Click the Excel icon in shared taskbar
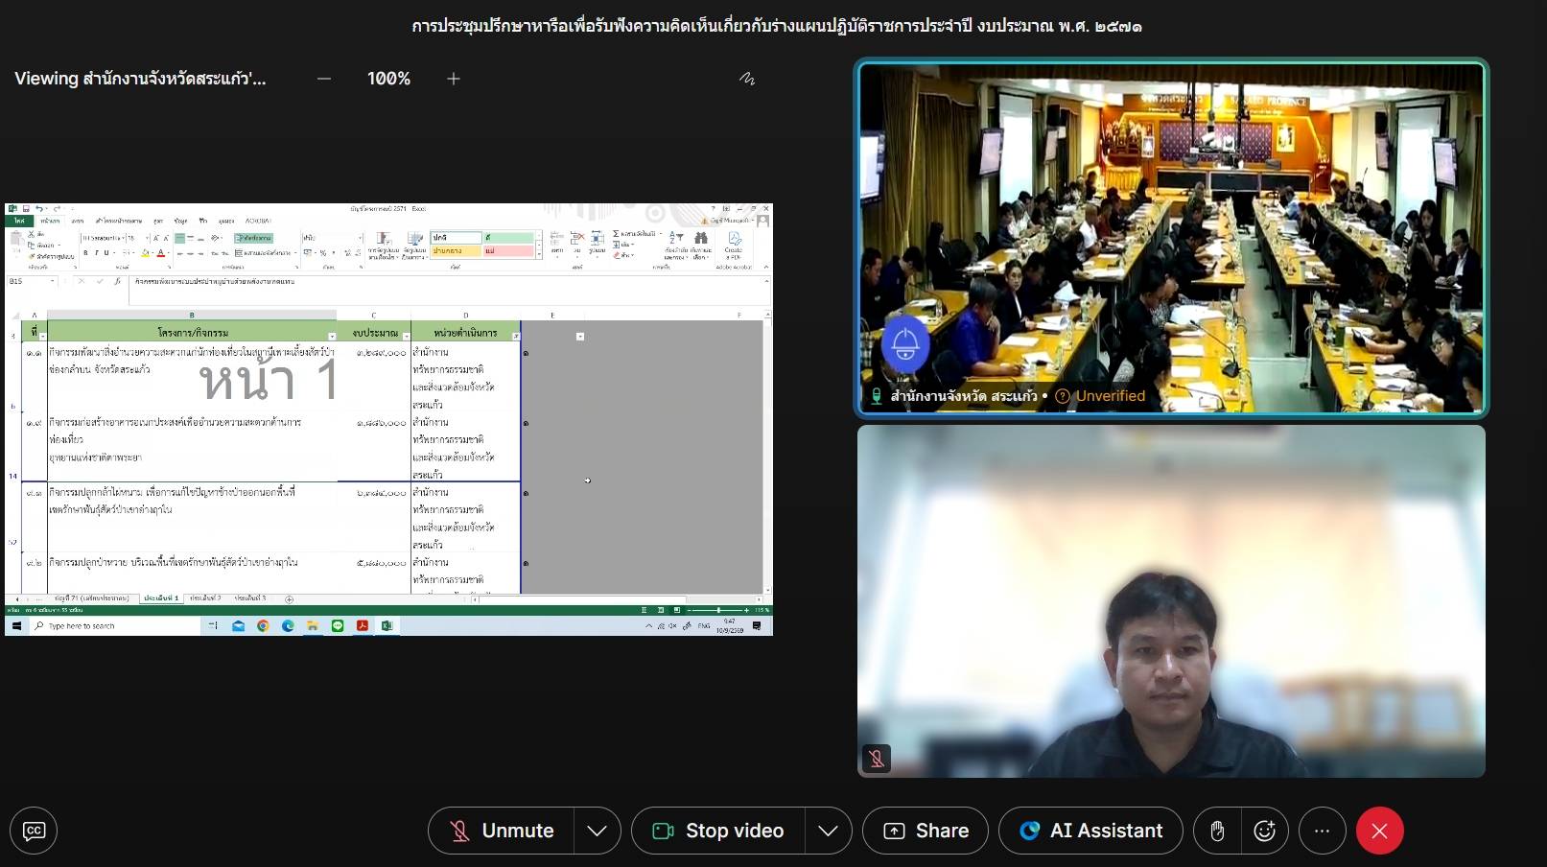 click(x=387, y=625)
